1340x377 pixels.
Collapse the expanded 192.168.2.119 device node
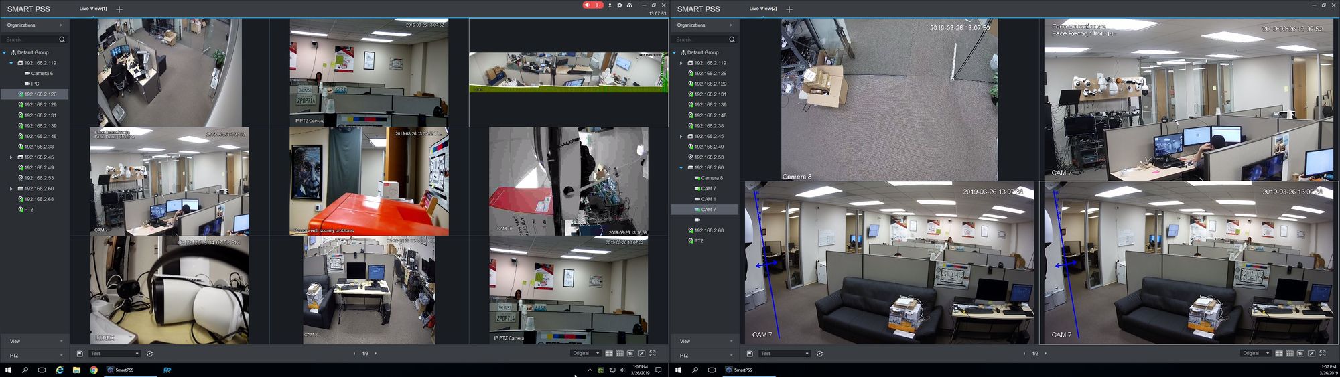click(11, 63)
